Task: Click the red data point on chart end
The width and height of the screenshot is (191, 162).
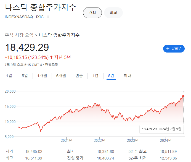Action: (183, 96)
